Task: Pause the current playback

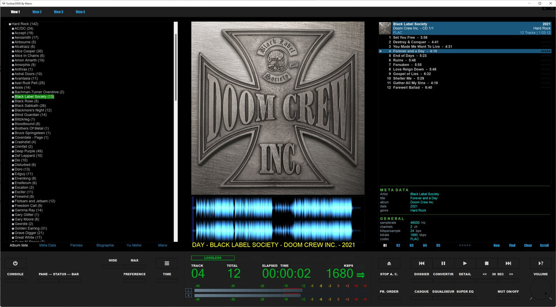Action: pos(443,263)
